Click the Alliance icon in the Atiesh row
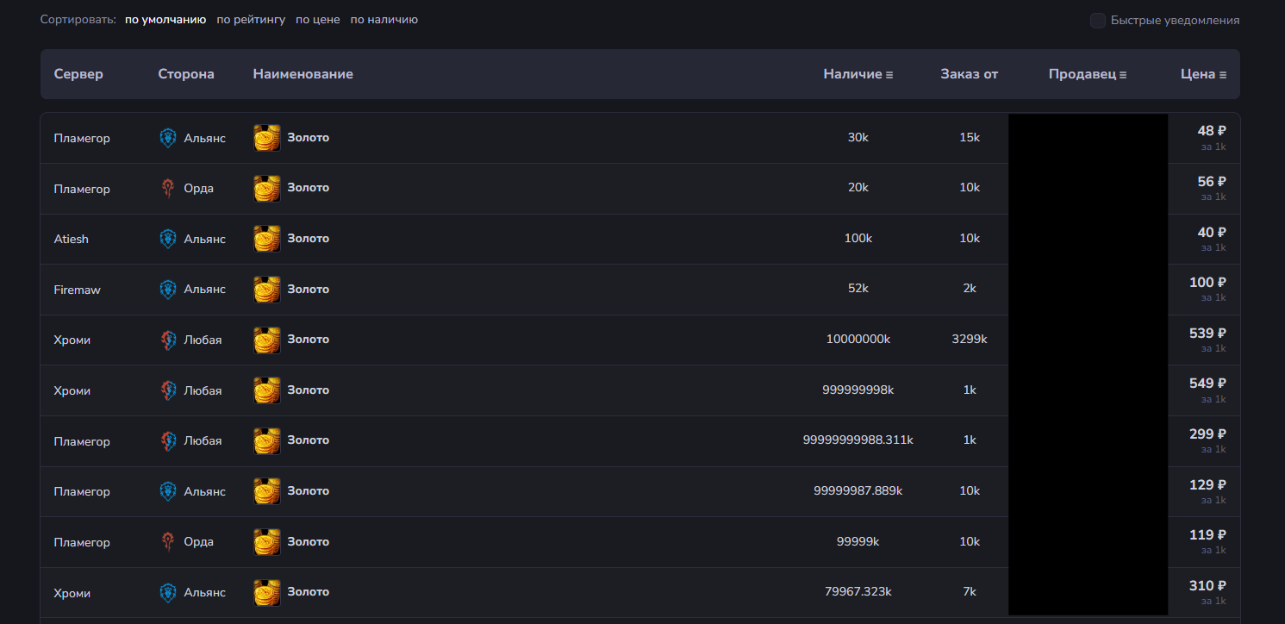This screenshot has height=624, width=1285. point(168,239)
